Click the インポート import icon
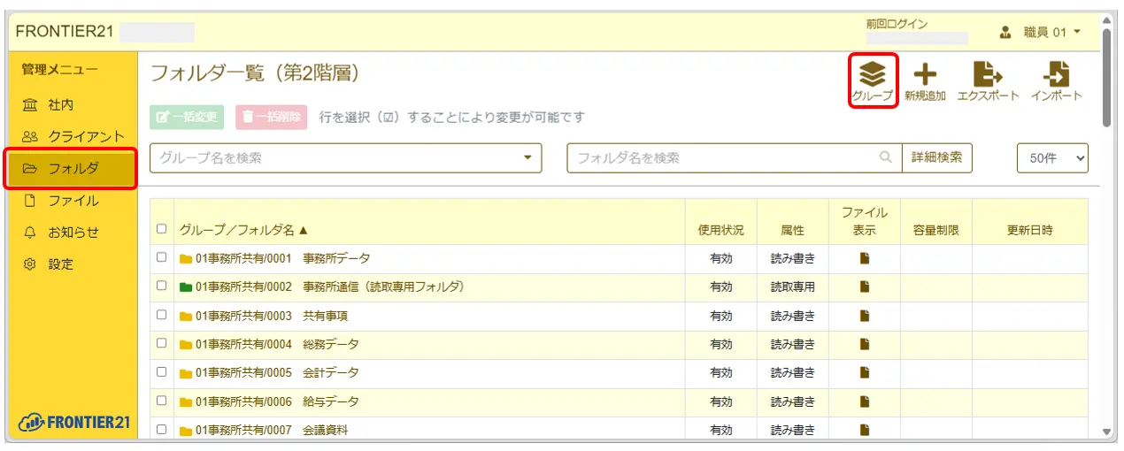 click(x=1056, y=75)
